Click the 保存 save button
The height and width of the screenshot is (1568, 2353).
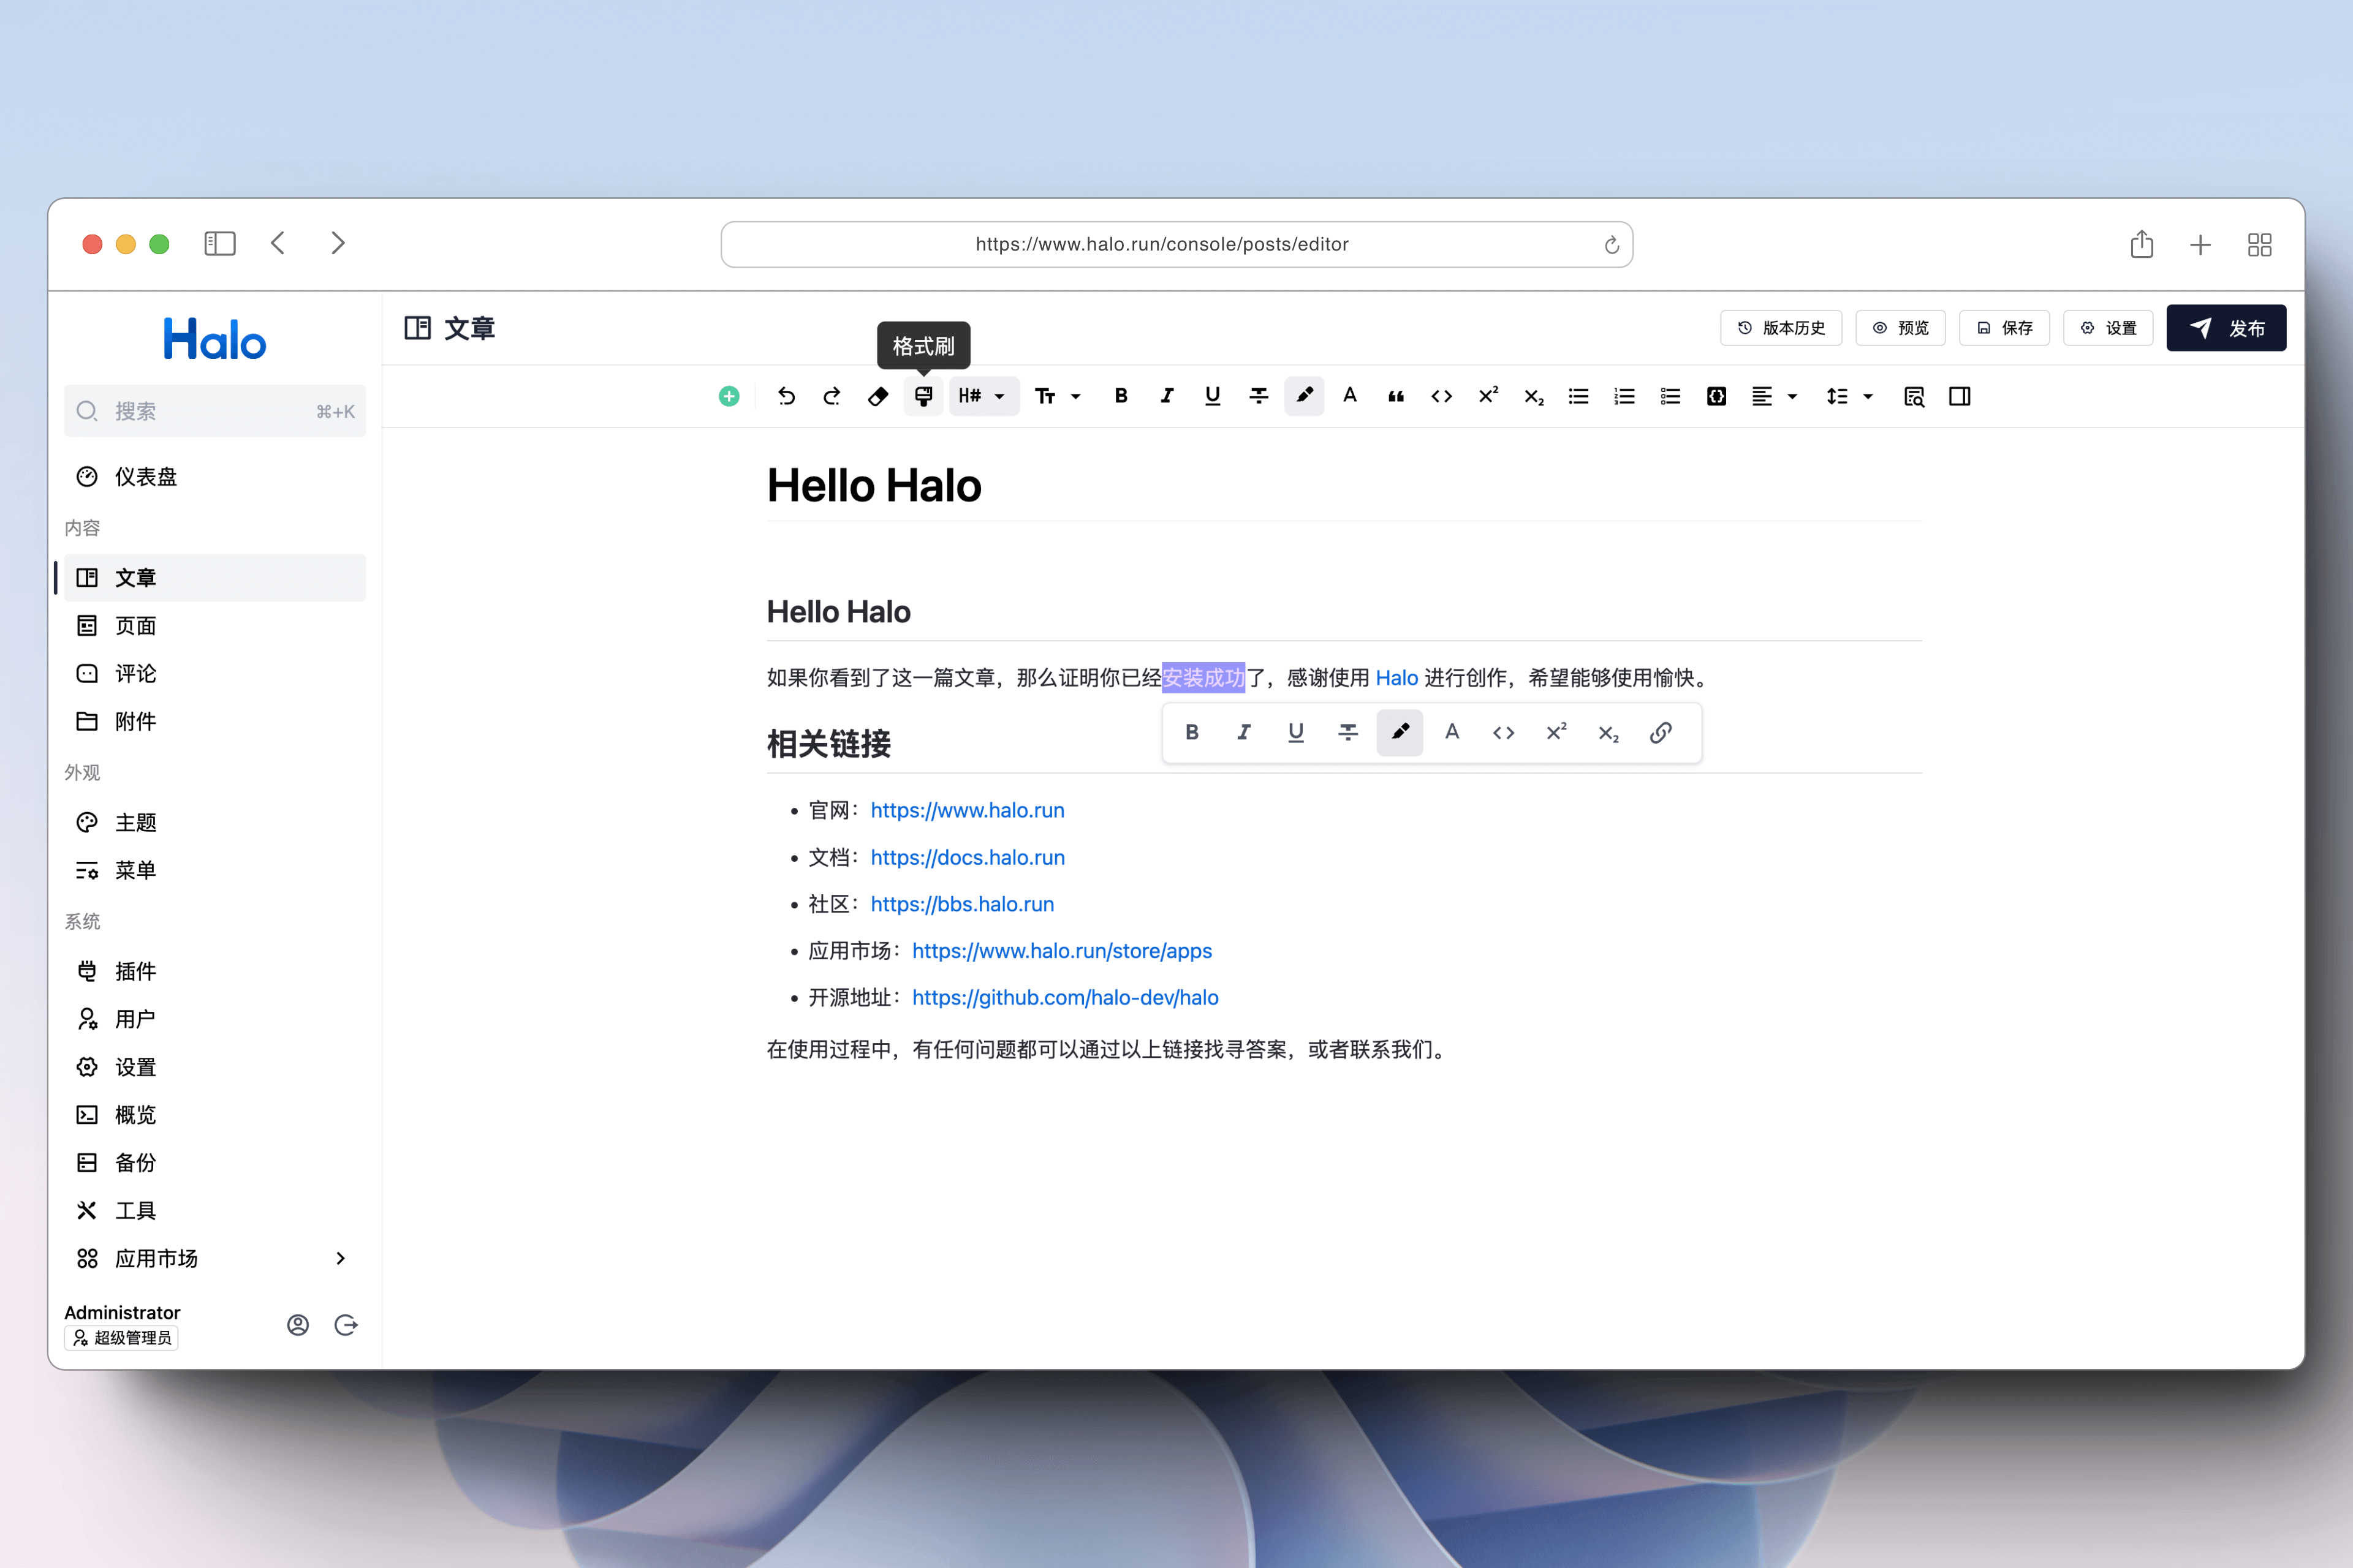pos(2004,328)
